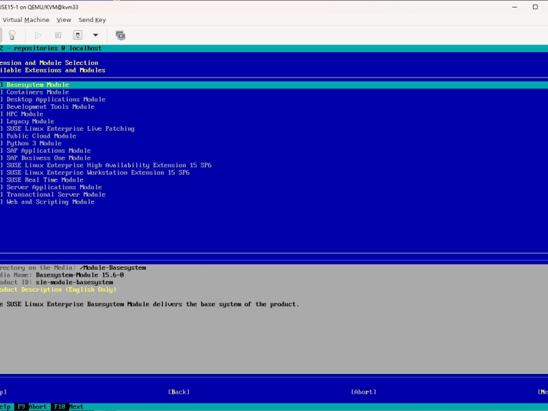
Task: Click the 'Available Extensions and Modules' subheading
Action: click(53, 71)
